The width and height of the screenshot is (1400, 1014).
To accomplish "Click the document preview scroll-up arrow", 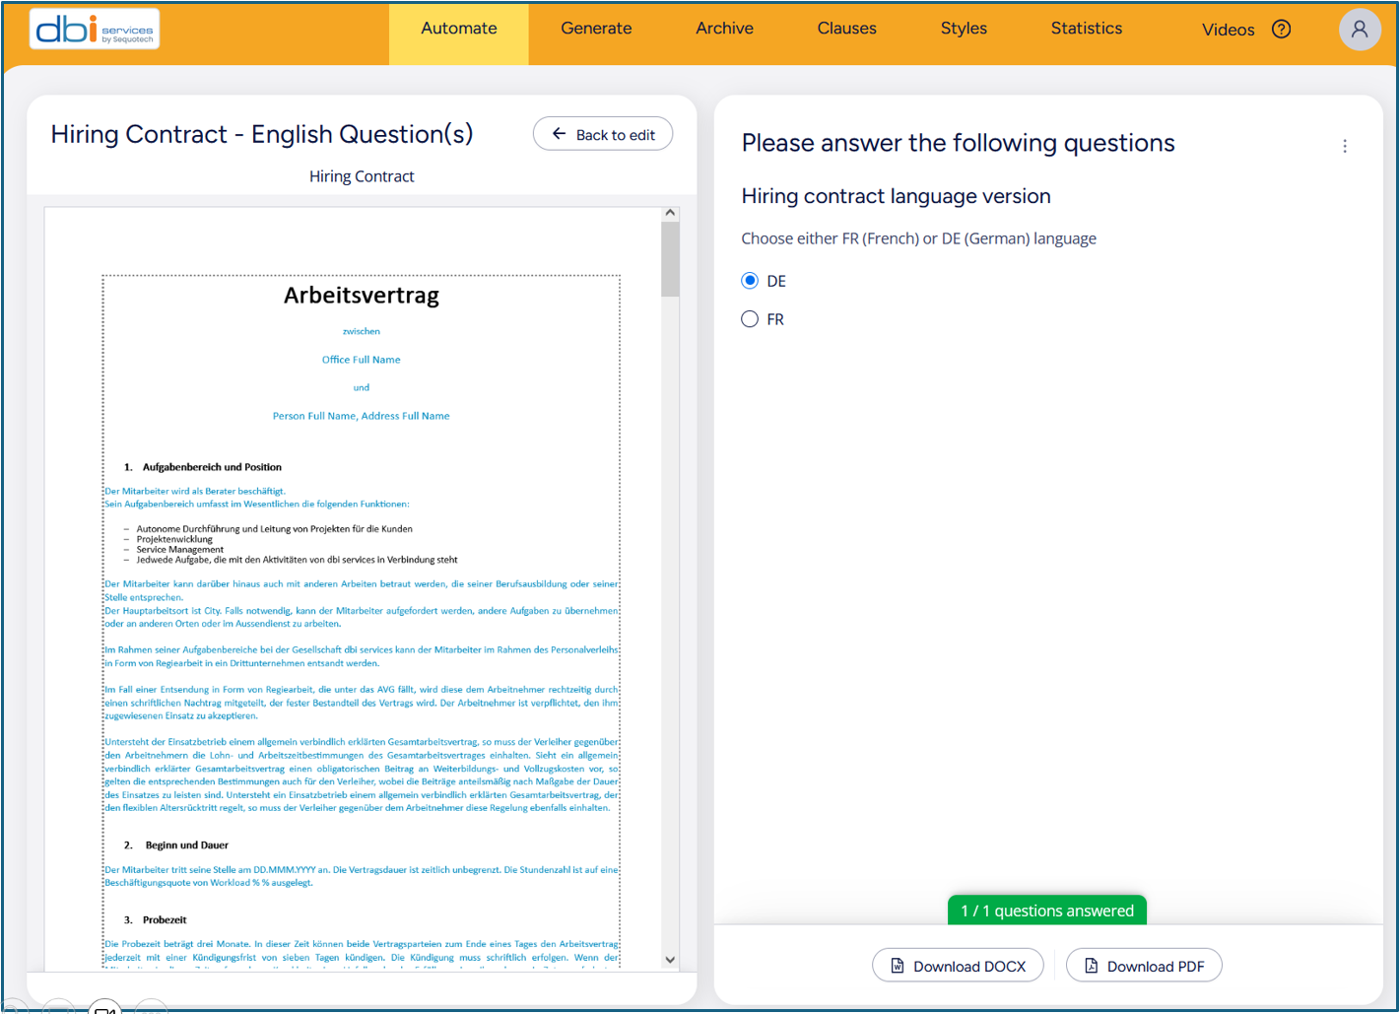I will coord(670,213).
